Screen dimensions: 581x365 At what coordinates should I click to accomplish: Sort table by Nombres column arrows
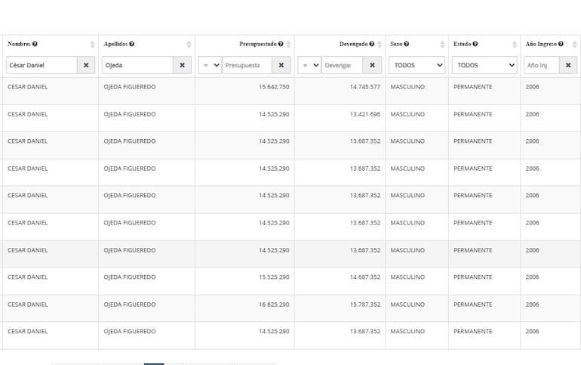[x=93, y=45]
